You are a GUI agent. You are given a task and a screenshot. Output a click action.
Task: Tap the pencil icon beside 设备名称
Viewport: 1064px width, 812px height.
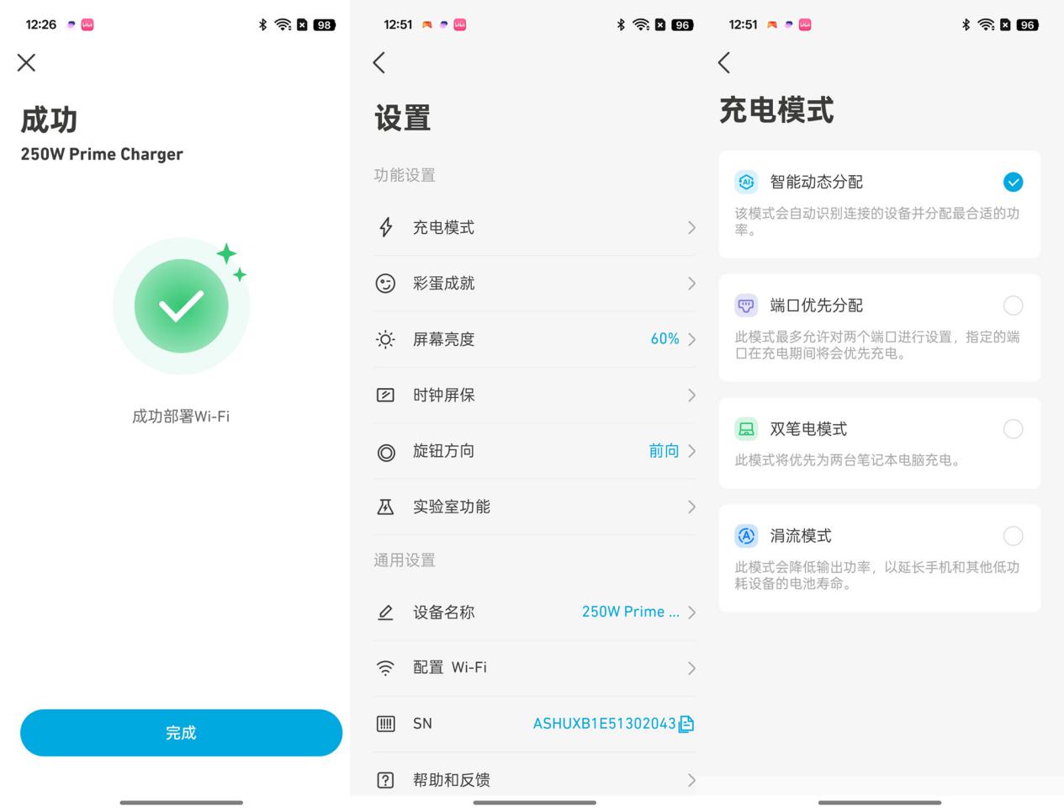click(385, 613)
